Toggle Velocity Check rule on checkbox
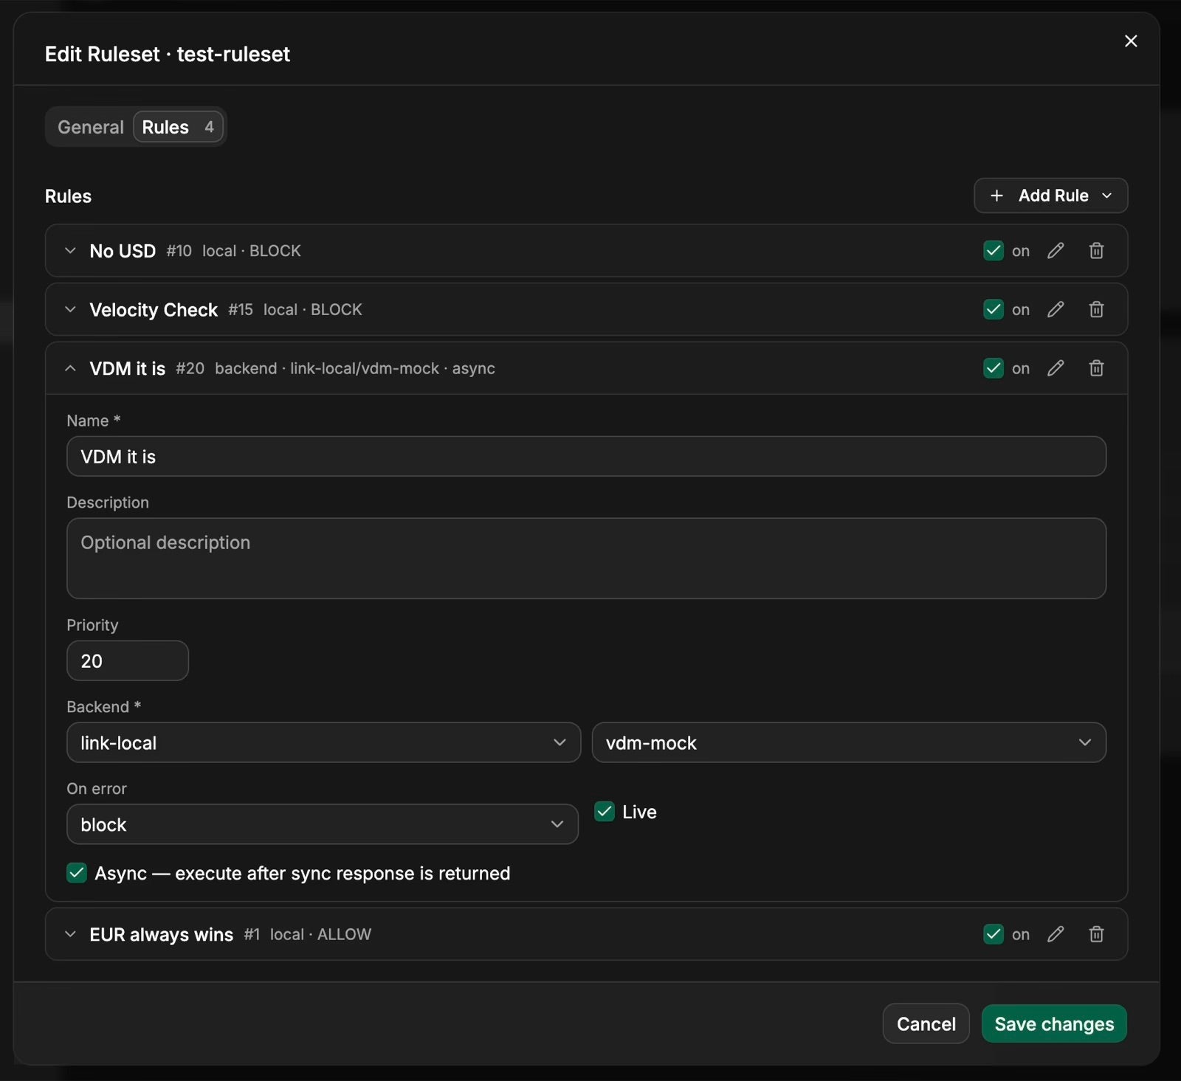This screenshot has height=1081, width=1181. [994, 309]
